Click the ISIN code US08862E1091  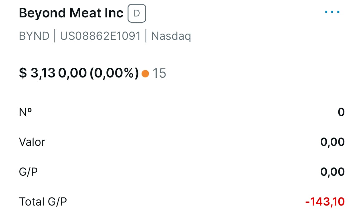100,36
